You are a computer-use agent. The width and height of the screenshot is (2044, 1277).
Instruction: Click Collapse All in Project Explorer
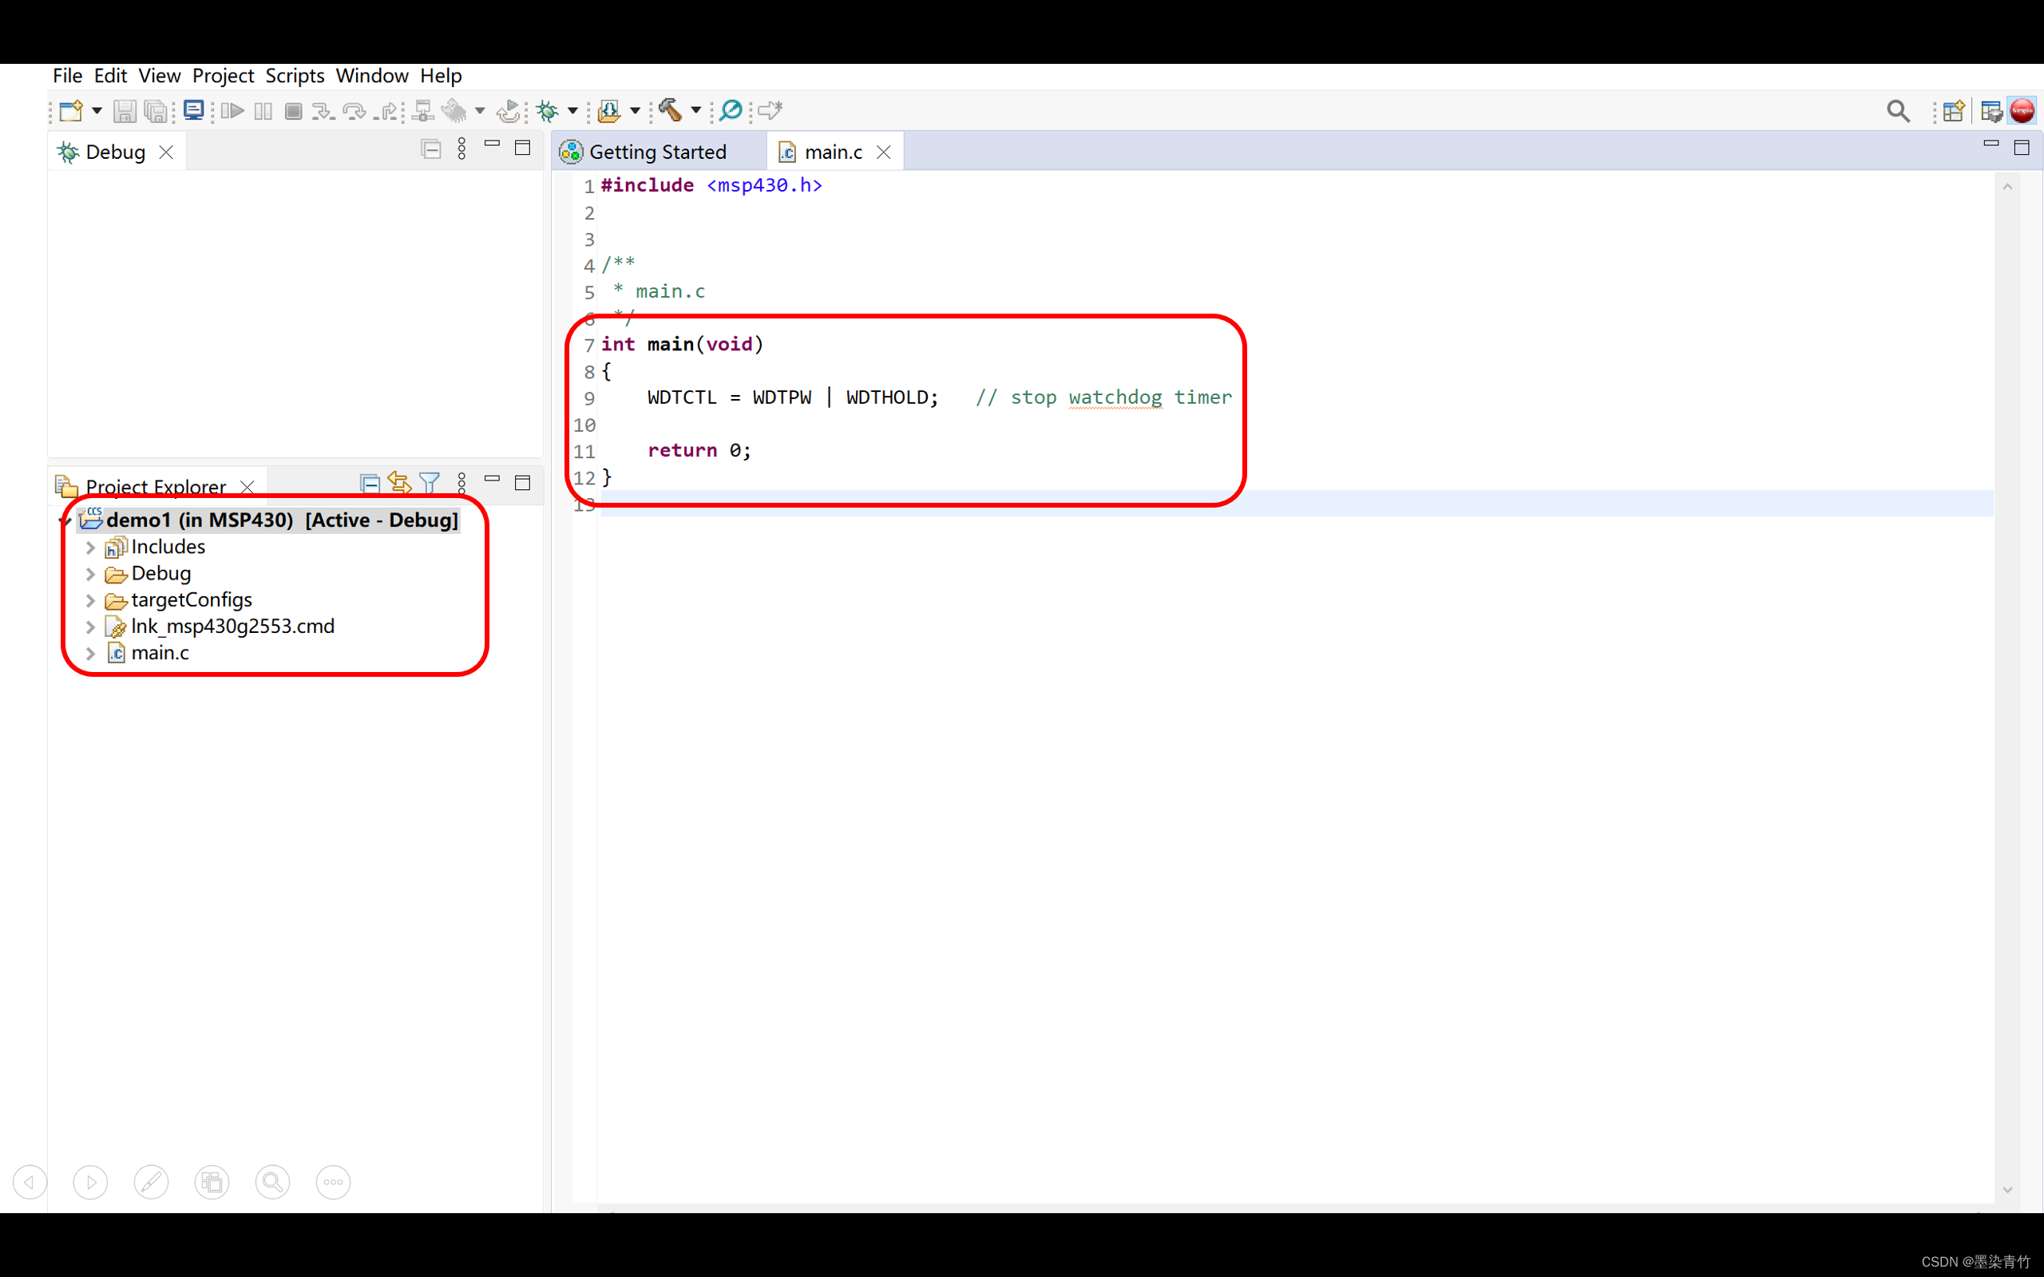[369, 483]
